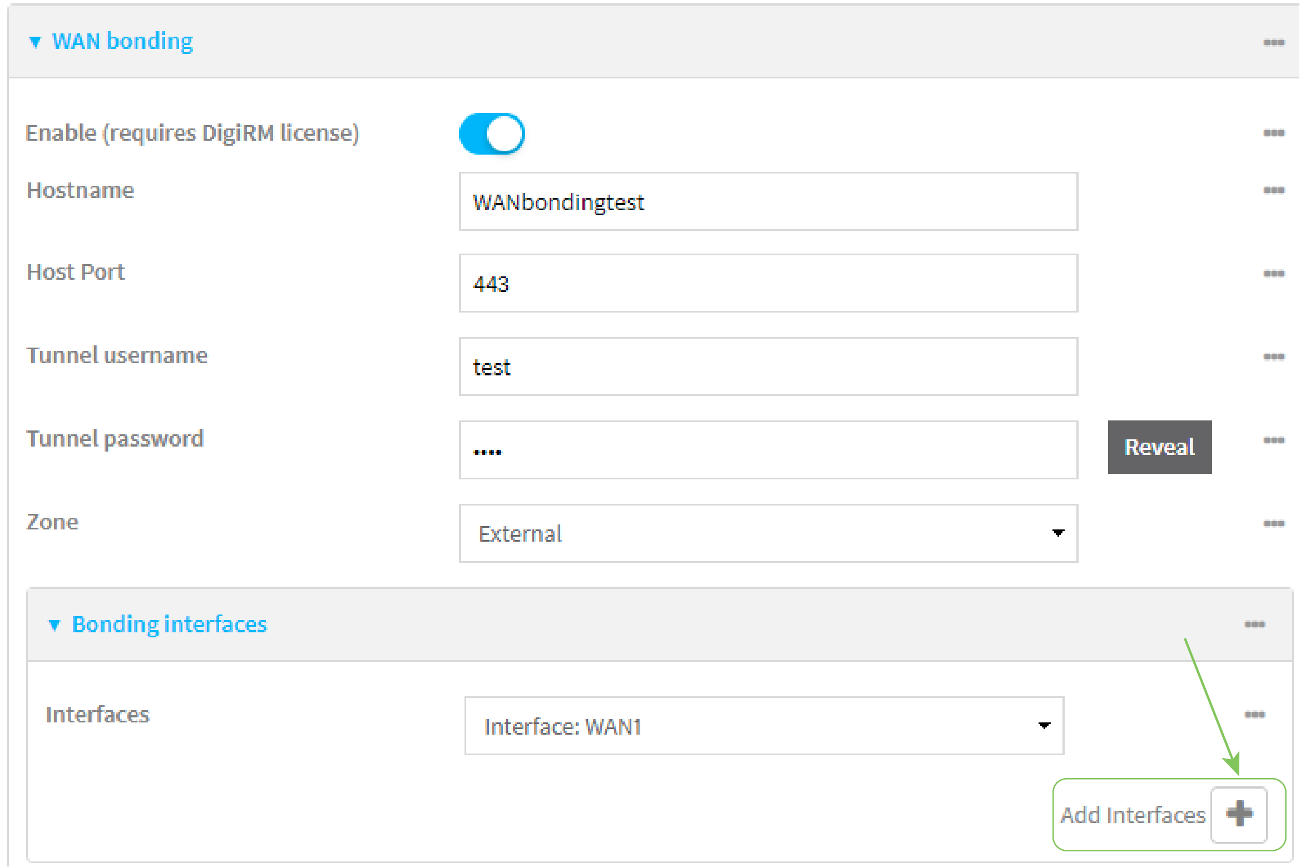Click the Hostname input field

pos(768,201)
